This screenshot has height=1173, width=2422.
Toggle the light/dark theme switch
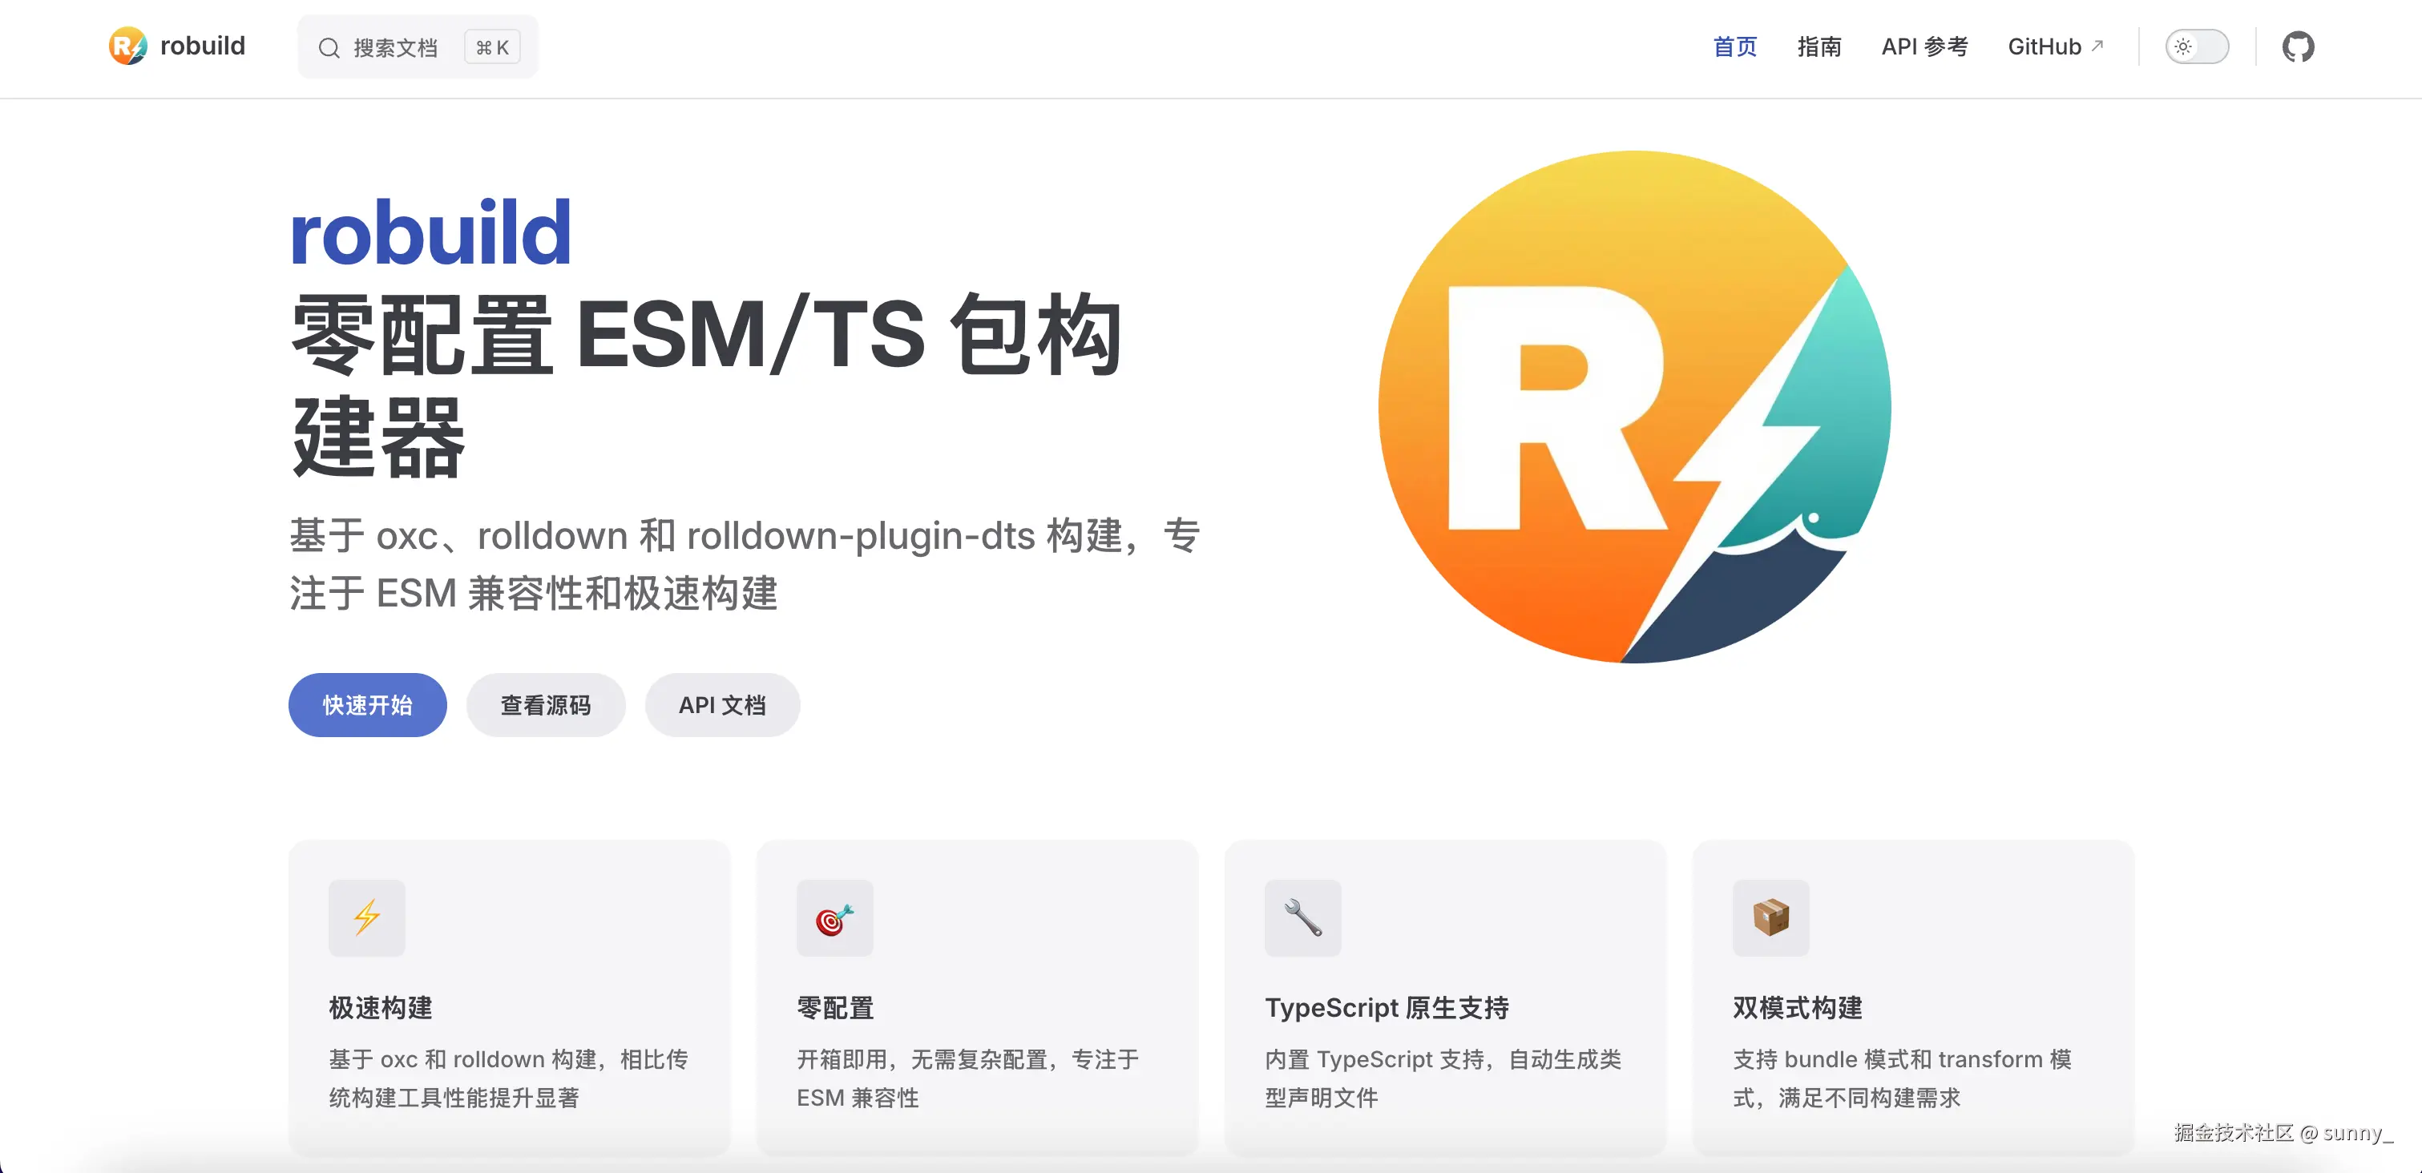pos(2196,47)
